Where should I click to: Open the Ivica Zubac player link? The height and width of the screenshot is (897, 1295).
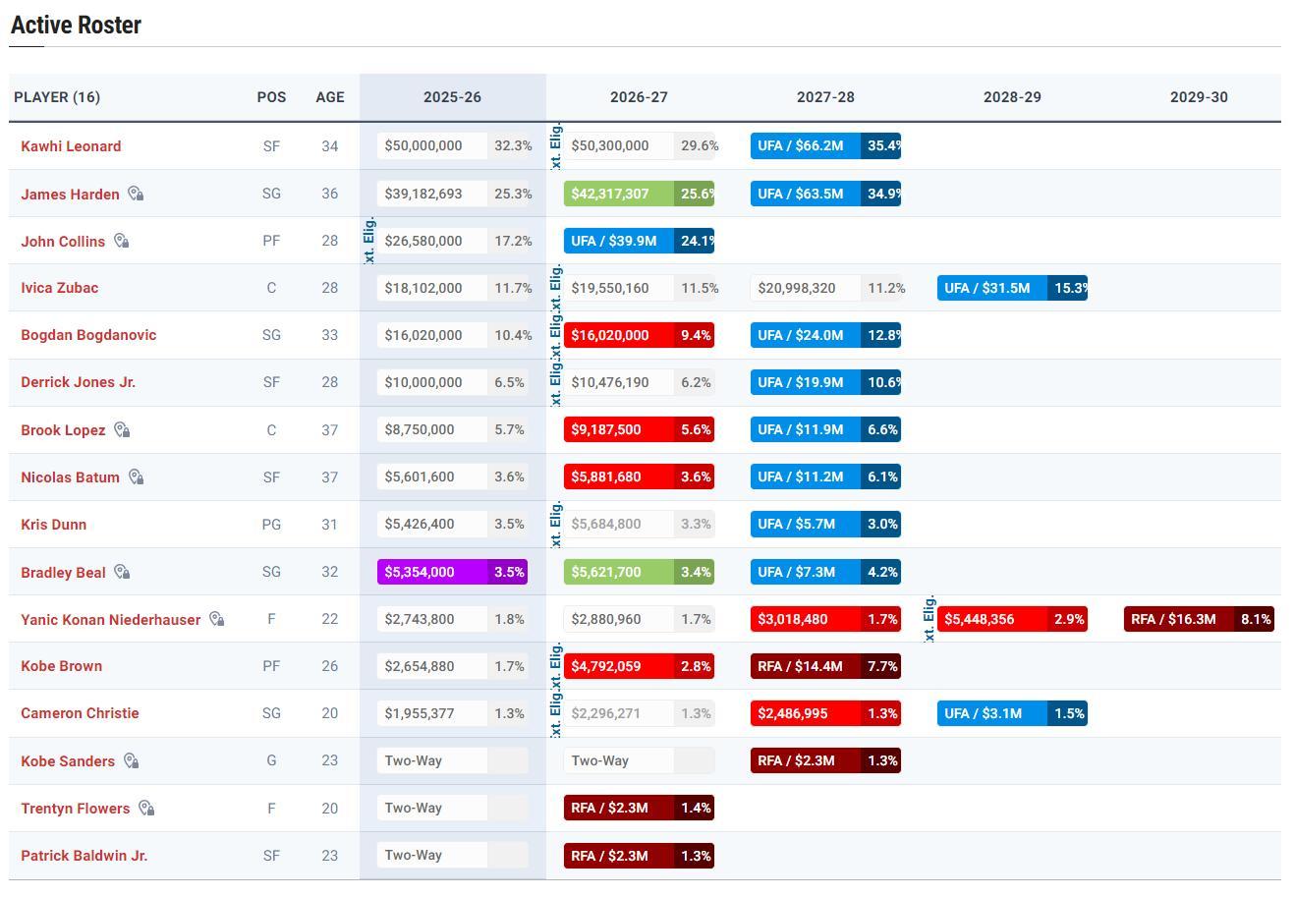(x=59, y=288)
